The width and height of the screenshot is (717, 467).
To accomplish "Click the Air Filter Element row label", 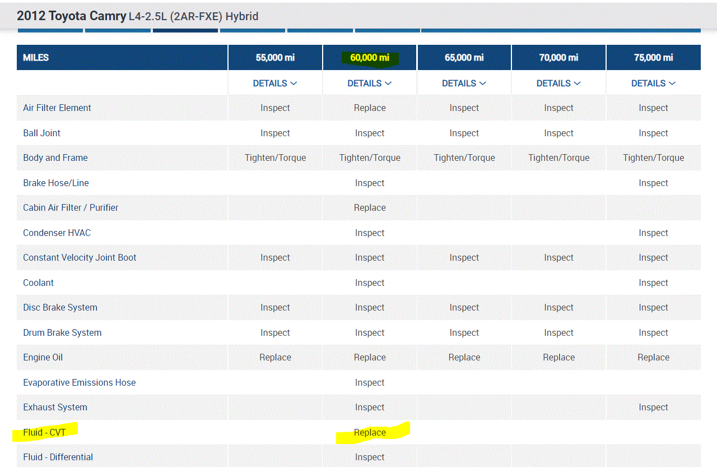I will tap(57, 108).
